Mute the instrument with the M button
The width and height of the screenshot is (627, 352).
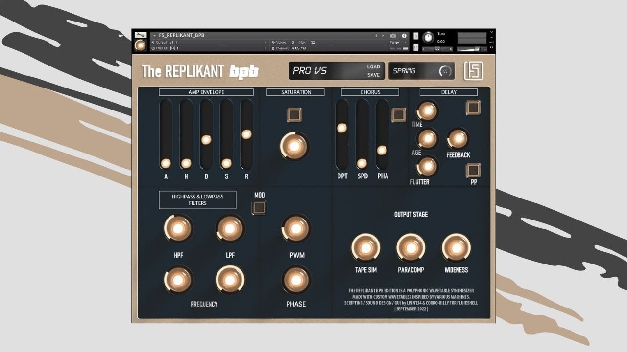pyautogui.click(x=416, y=47)
